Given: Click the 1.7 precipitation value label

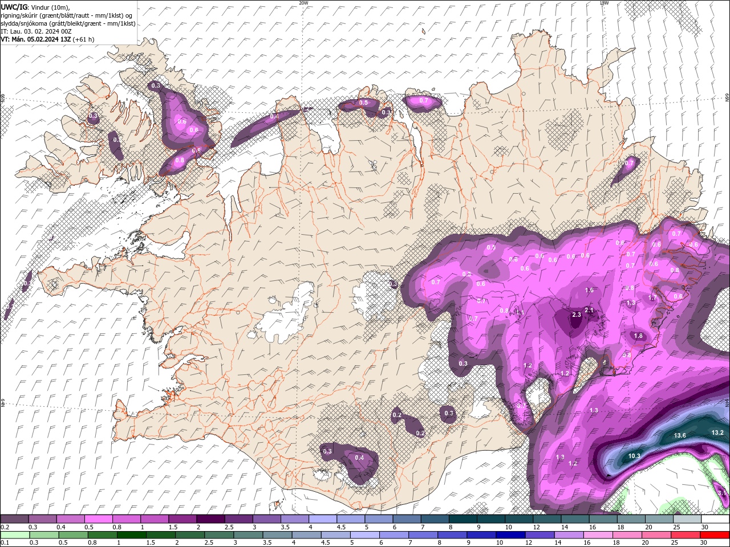Looking at the screenshot, I should point(652,297).
